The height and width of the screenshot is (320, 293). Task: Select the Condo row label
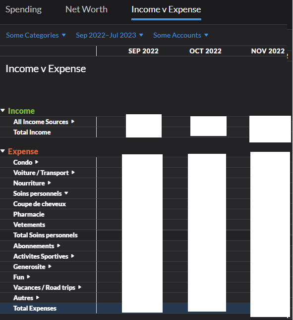tap(23, 162)
